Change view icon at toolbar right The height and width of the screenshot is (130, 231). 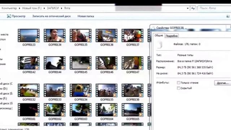(x=228, y=16)
